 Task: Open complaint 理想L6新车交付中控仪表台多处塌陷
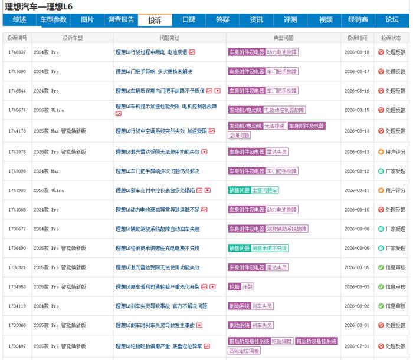[155, 190]
